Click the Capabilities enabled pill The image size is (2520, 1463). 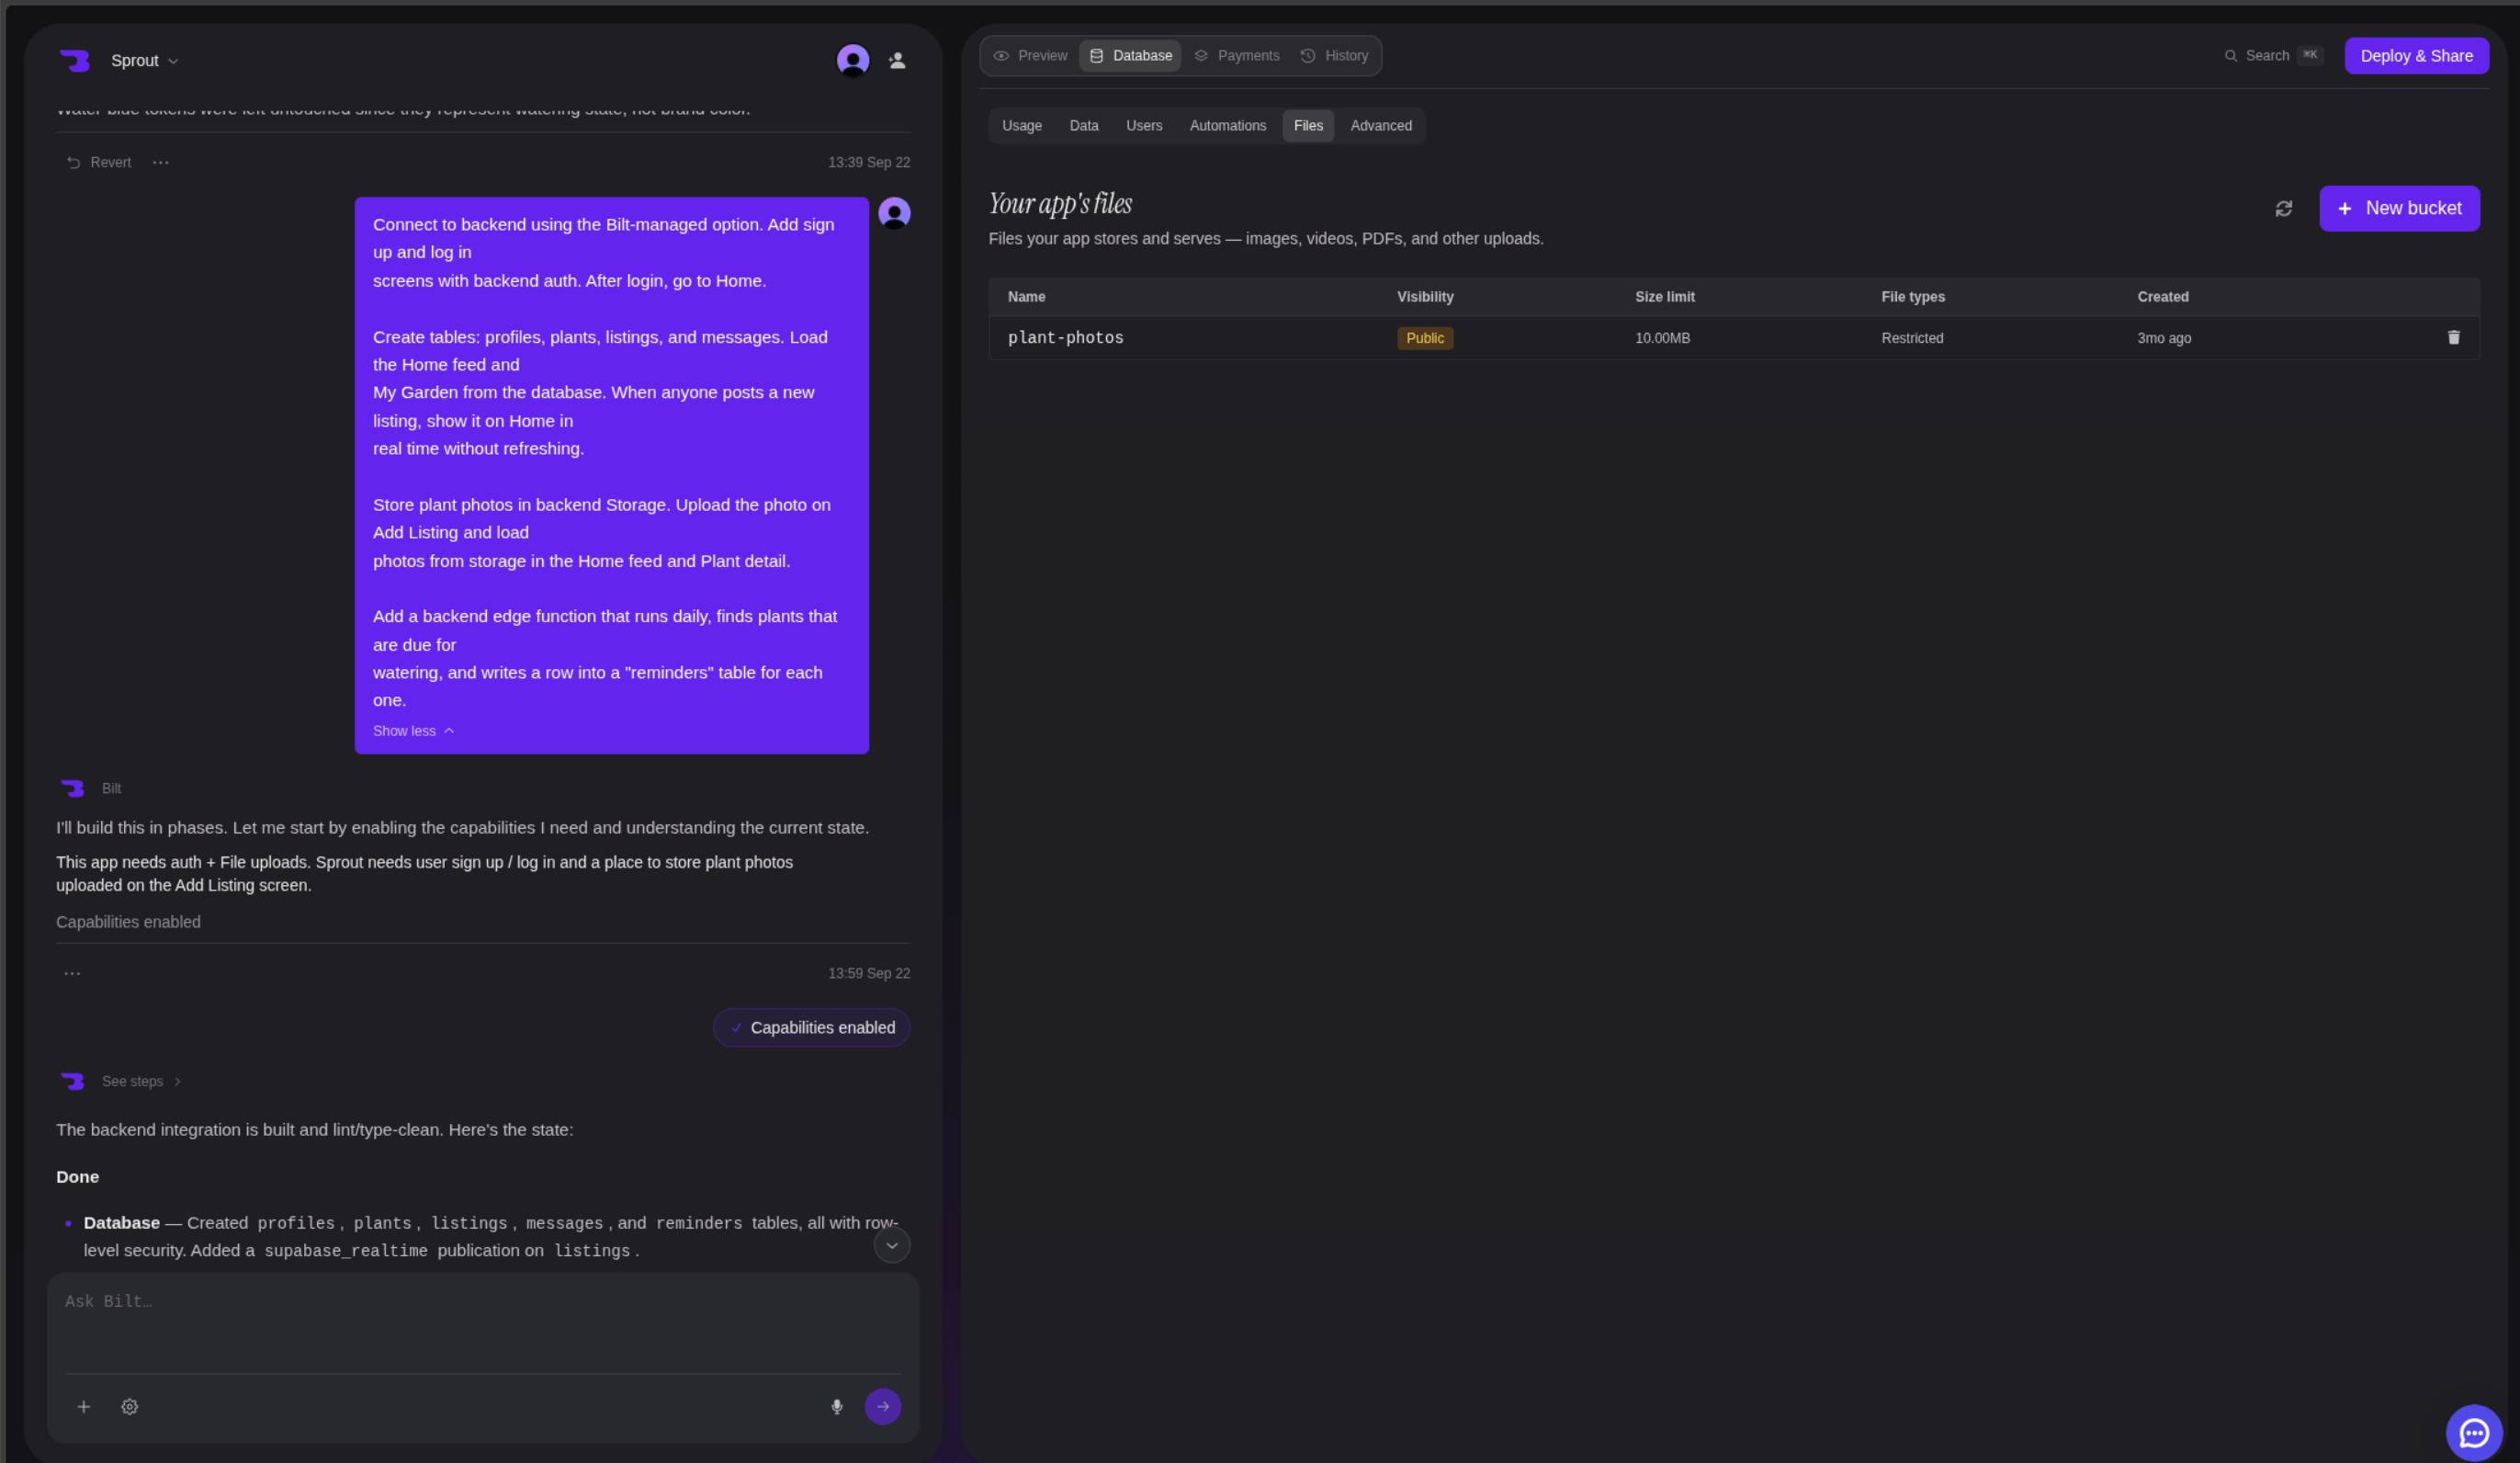[811, 1028]
